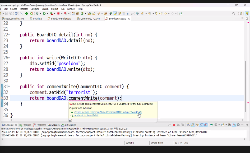Click the Debug bug icon
Screen dimensions: 250x153
coord(37,13)
